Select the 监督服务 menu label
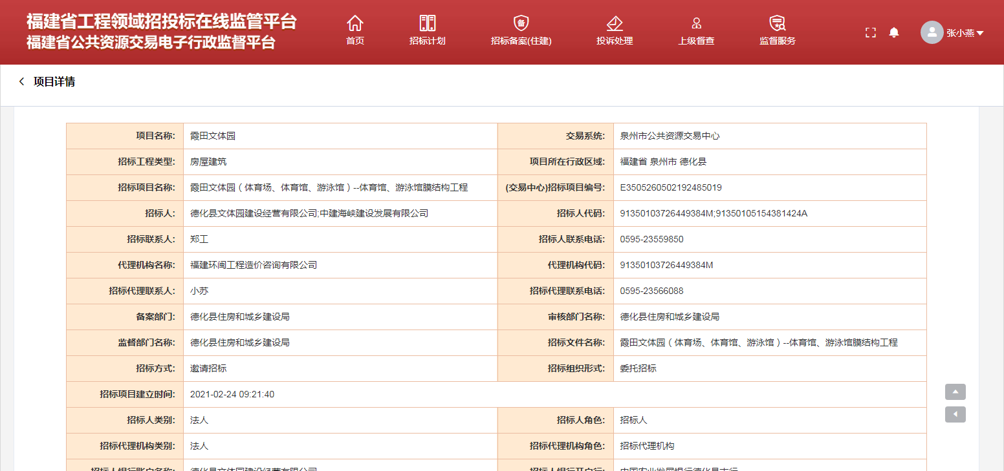This screenshot has width=1004, height=471. tap(777, 41)
